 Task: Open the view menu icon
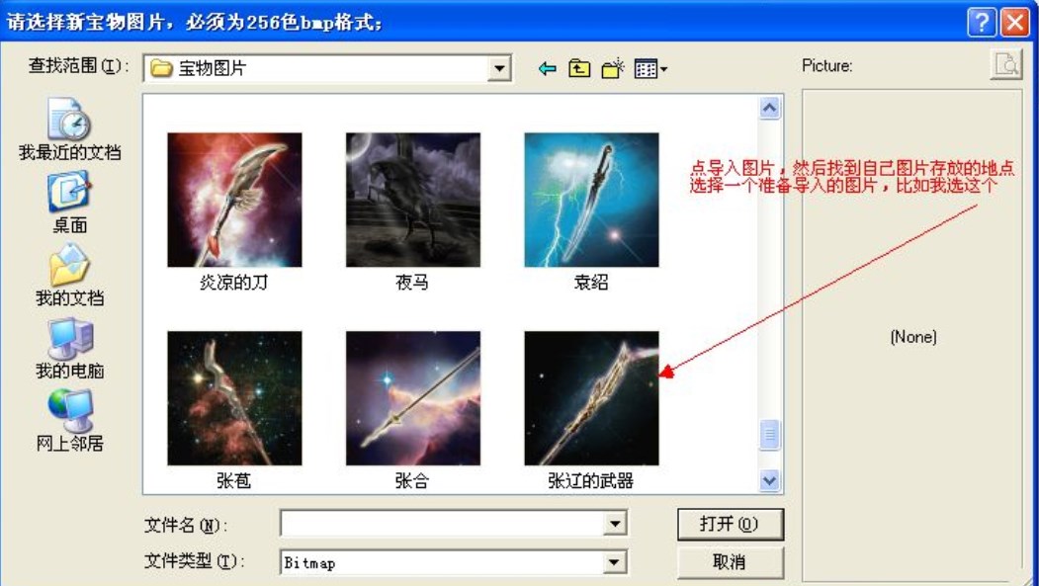tap(650, 68)
